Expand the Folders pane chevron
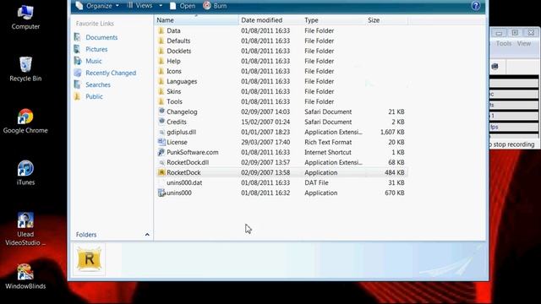 pyautogui.click(x=147, y=235)
